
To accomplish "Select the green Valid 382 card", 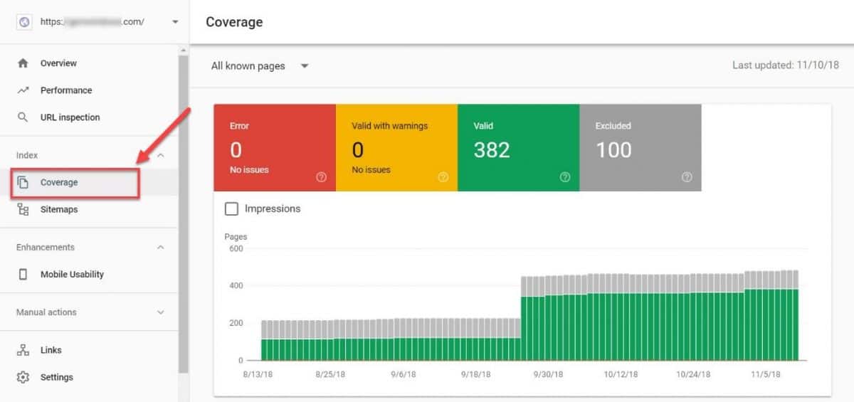I will tap(518, 148).
